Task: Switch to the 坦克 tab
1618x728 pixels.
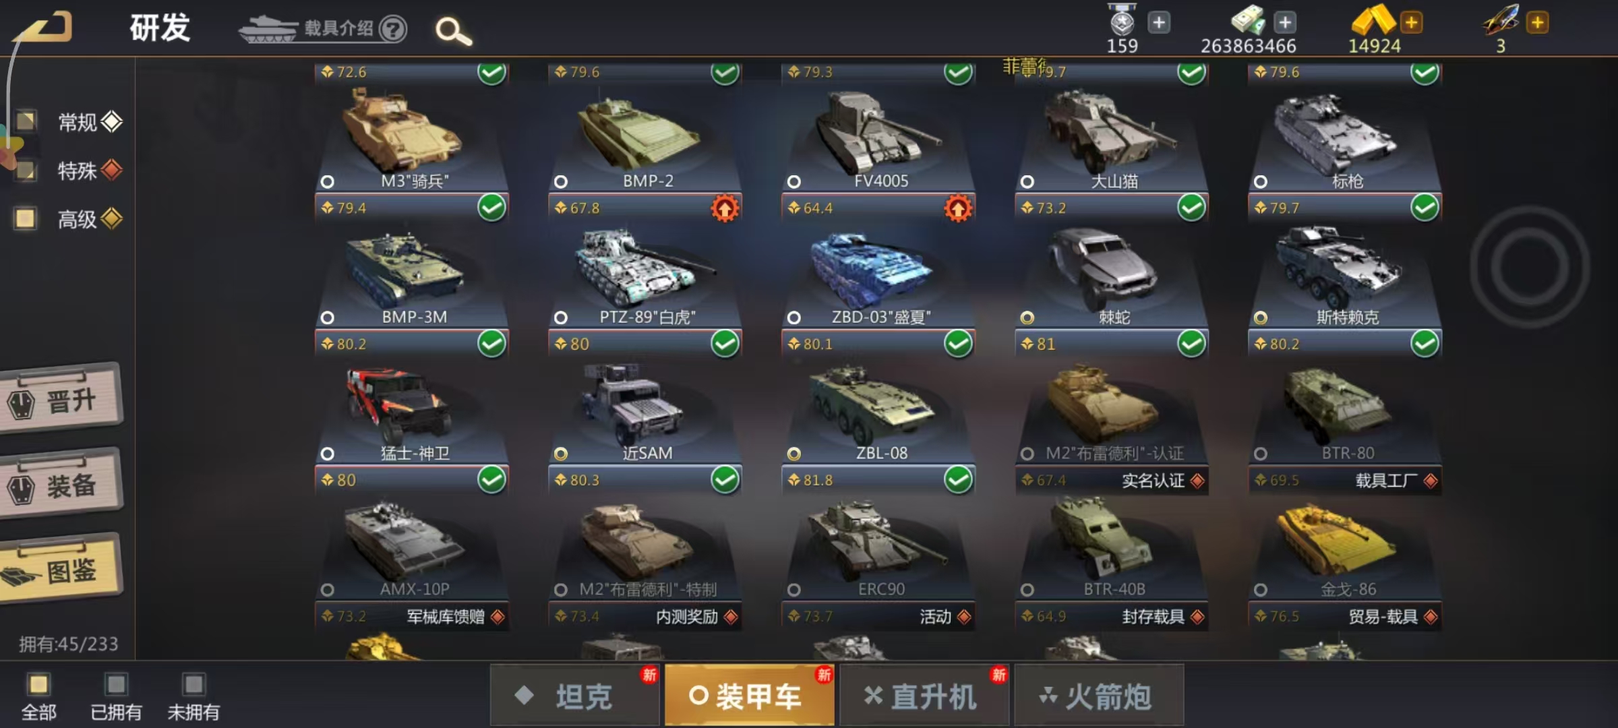Action: 575,695
